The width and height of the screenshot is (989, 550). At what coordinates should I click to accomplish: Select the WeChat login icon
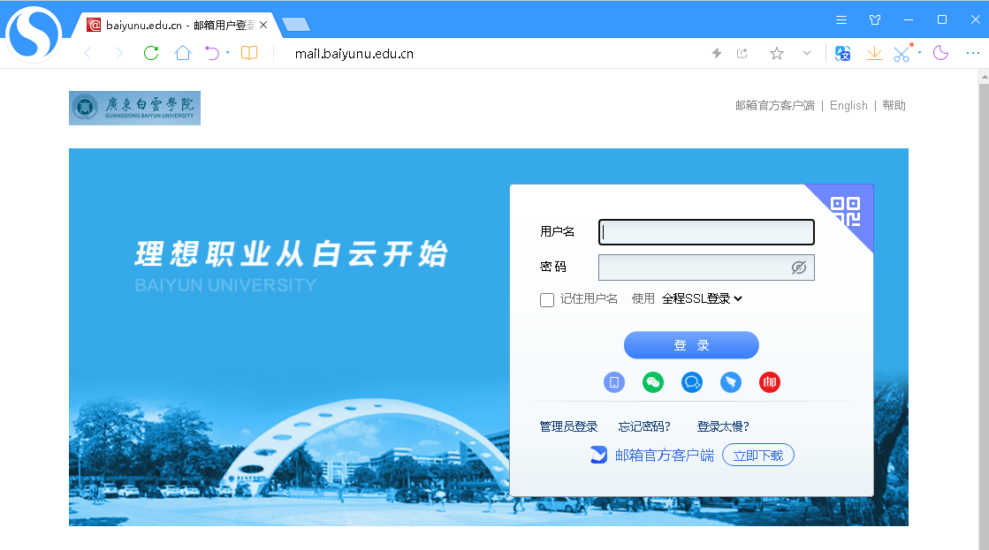point(653,382)
